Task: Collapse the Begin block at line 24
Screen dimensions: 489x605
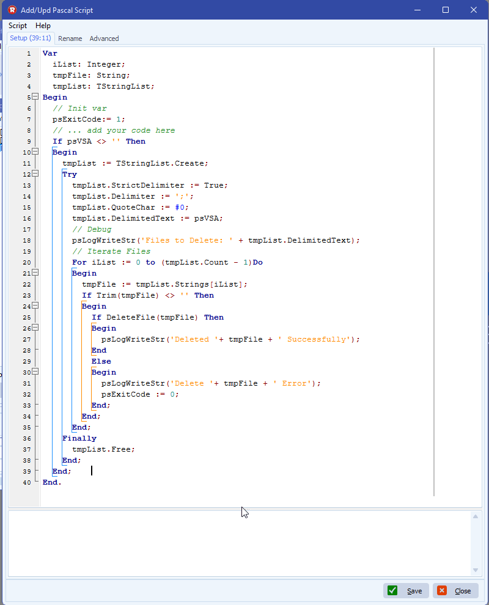Action: tap(35, 306)
